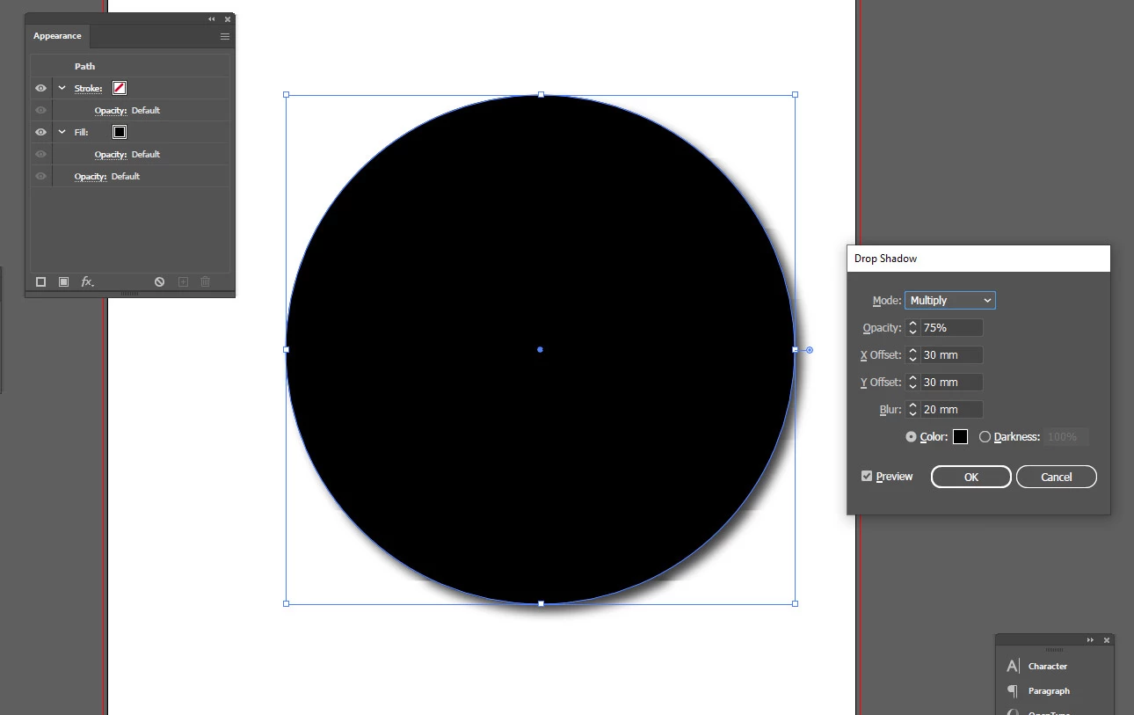Hide the Stroke attribute with its eye
Viewport: 1134px width, 715px height.
click(x=40, y=88)
